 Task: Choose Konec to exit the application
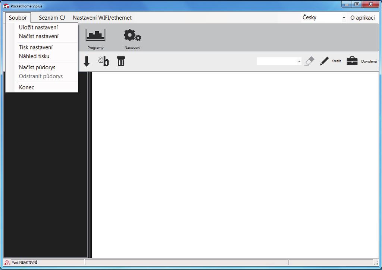26,87
